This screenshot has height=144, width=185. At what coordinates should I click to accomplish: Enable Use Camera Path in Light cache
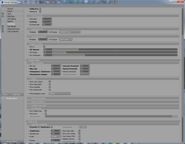(x=79, y=136)
